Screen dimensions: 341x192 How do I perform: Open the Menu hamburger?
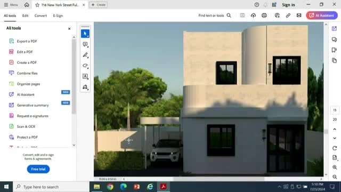(x=11, y=5)
